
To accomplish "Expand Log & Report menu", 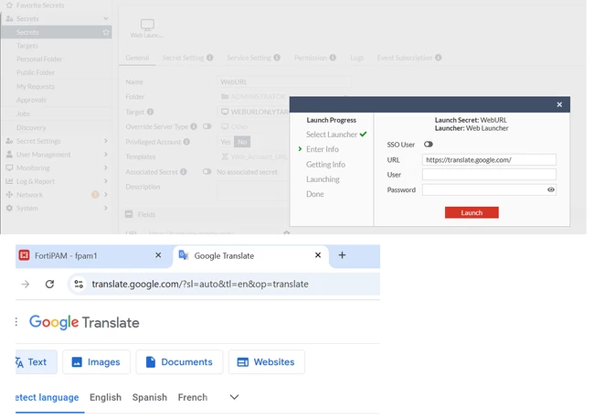I will [x=106, y=181].
